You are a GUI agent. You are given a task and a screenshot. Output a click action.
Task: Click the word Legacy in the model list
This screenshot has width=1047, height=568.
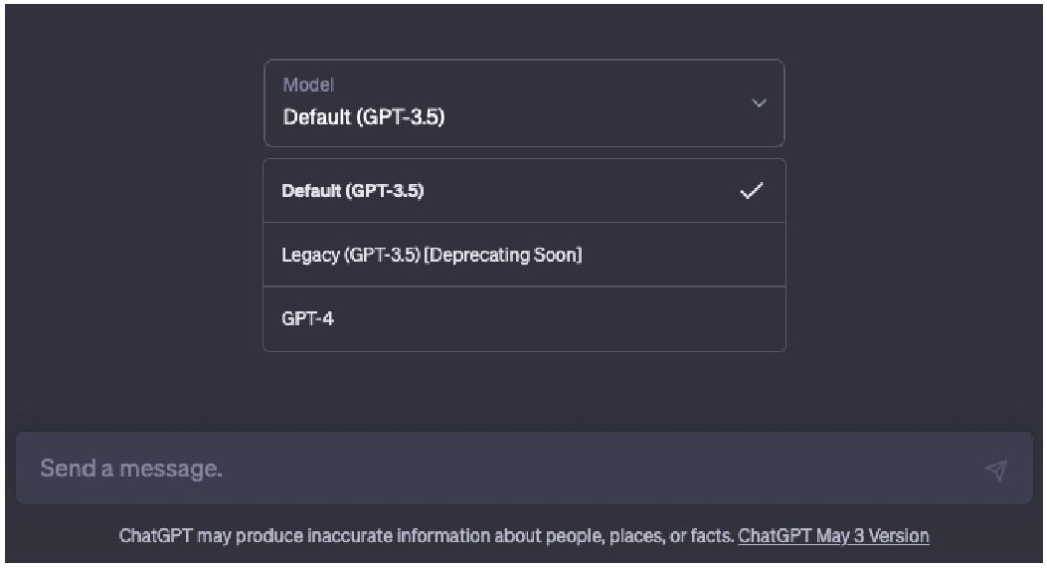pos(310,256)
